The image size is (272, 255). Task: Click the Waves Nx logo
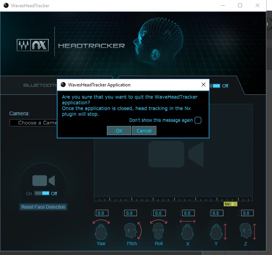click(x=33, y=45)
